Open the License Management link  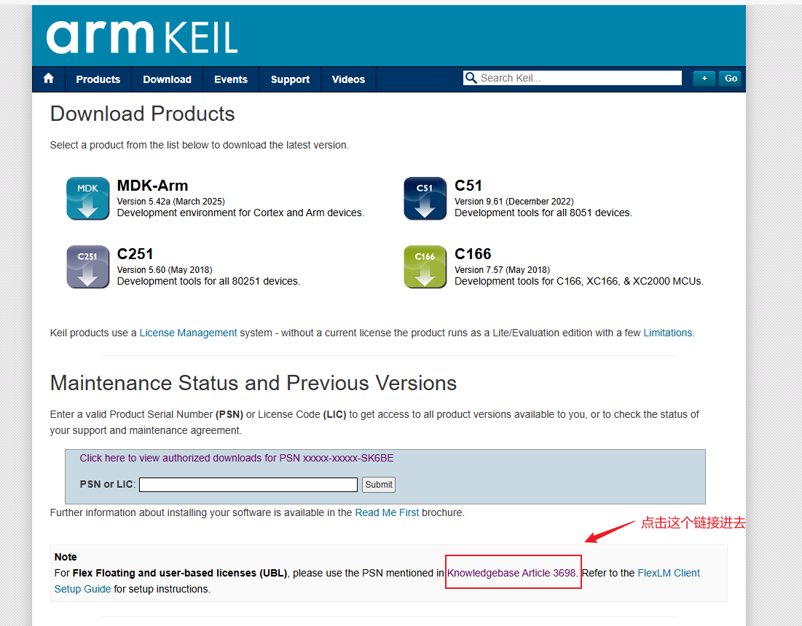pos(188,333)
